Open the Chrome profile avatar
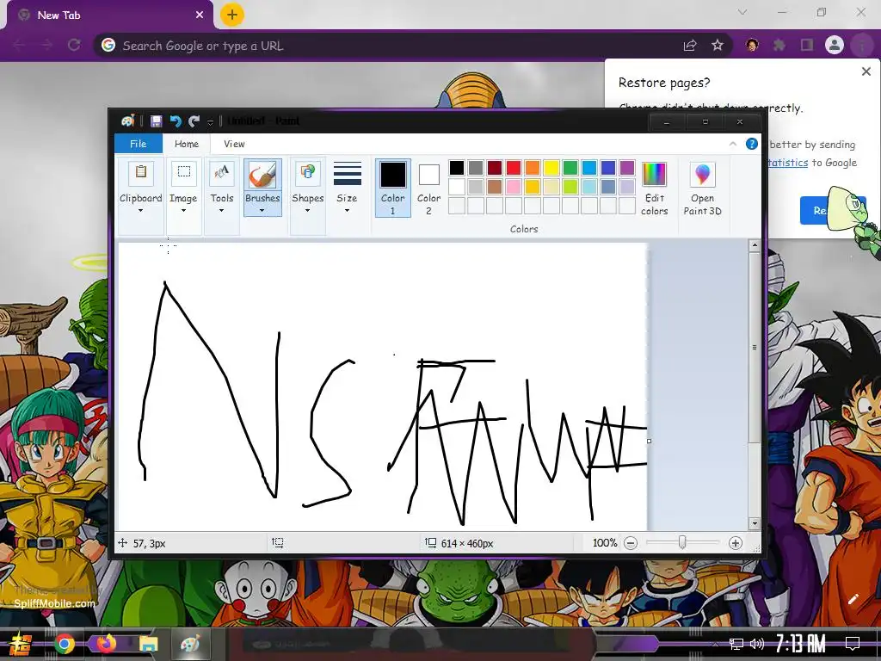 click(835, 45)
